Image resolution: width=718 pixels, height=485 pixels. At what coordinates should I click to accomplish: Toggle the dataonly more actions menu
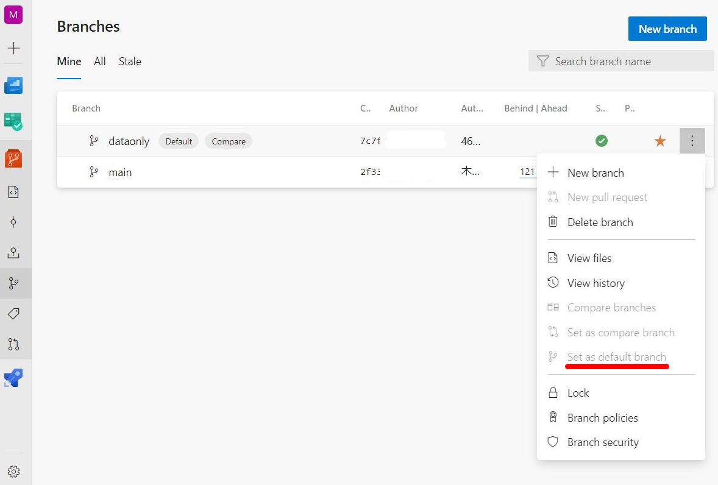pyautogui.click(x=692, y=141)
